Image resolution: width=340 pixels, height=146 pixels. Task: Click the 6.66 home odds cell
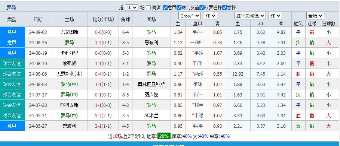coord(238,105)
